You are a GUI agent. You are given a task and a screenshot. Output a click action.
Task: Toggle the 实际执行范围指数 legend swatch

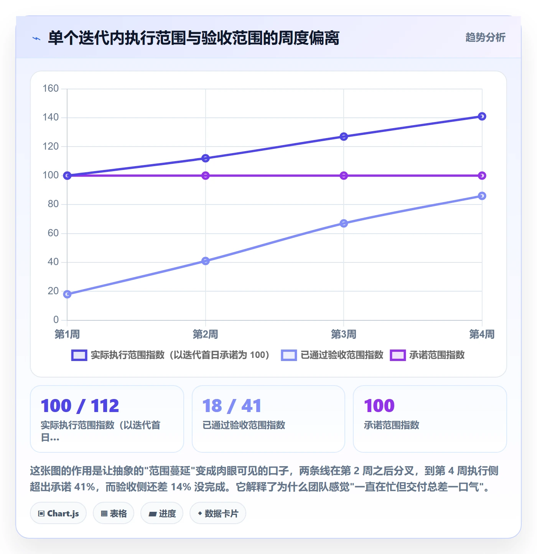79,355
